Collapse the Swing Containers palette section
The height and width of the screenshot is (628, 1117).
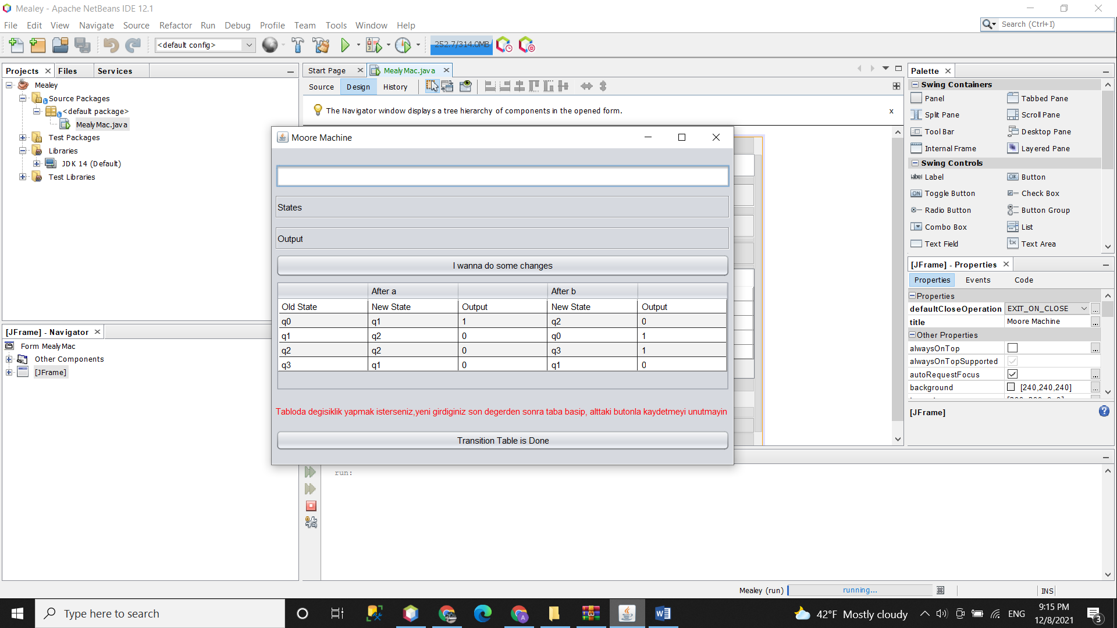[915, 84]
